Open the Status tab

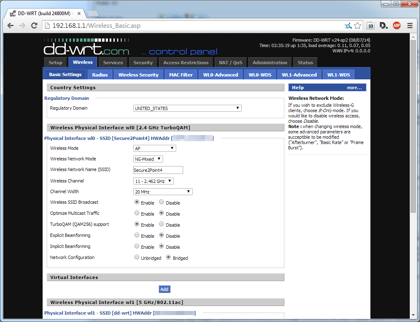305,63
